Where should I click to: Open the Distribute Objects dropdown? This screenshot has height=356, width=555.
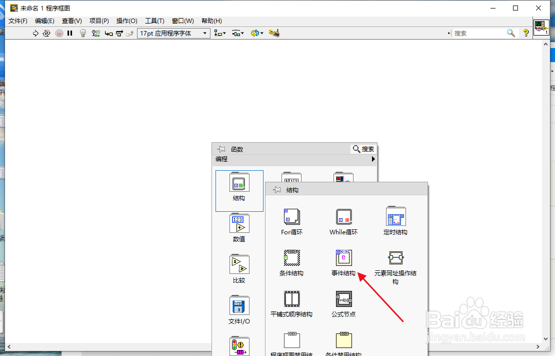[x=238, y=34]
